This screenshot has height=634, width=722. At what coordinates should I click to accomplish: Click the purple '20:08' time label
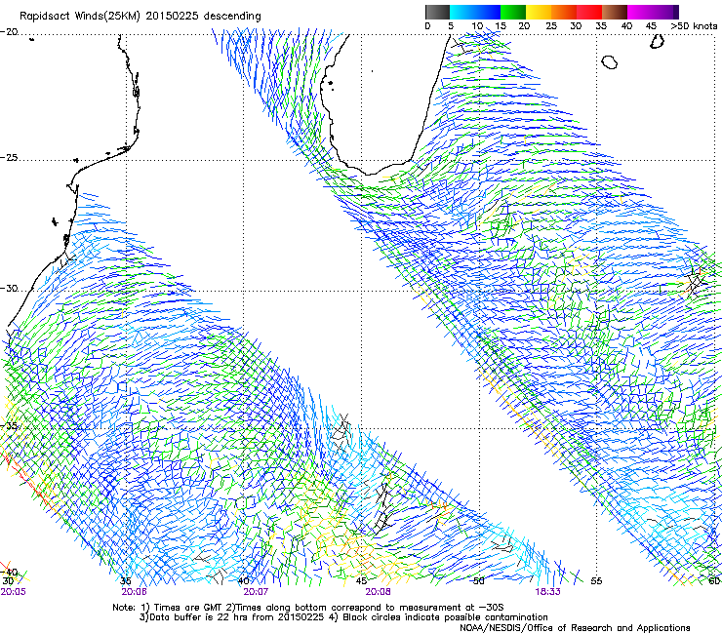[x=378, y=592]
